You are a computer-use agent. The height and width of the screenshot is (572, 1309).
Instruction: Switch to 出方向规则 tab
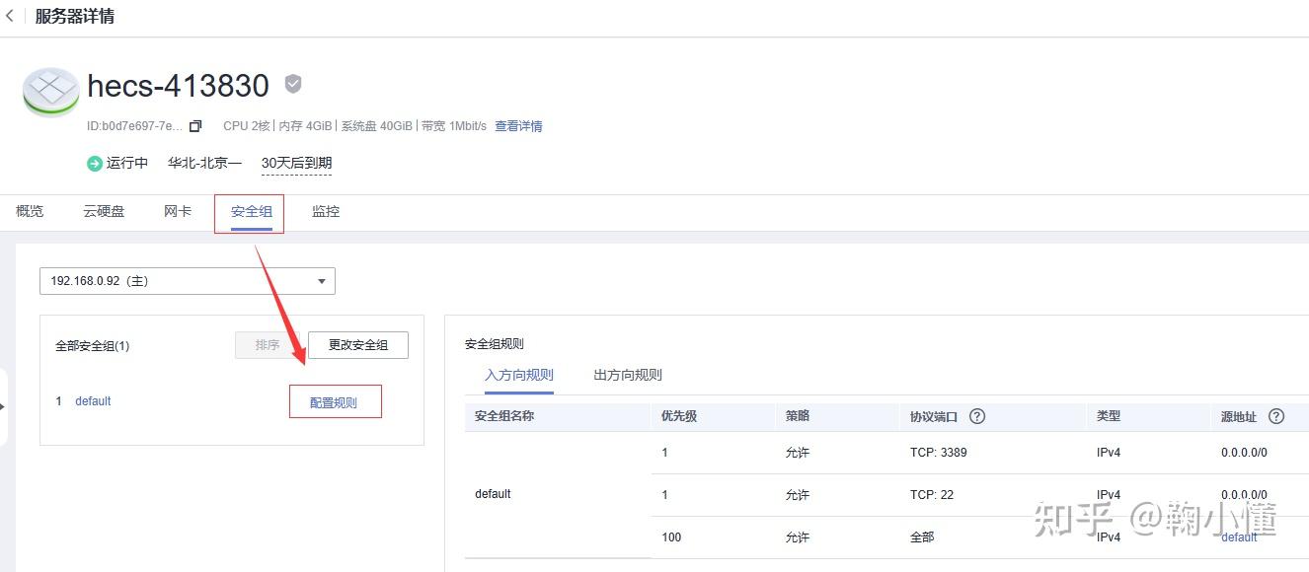coord(628,375)
